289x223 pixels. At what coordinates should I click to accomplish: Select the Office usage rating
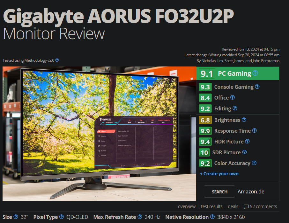217,98
